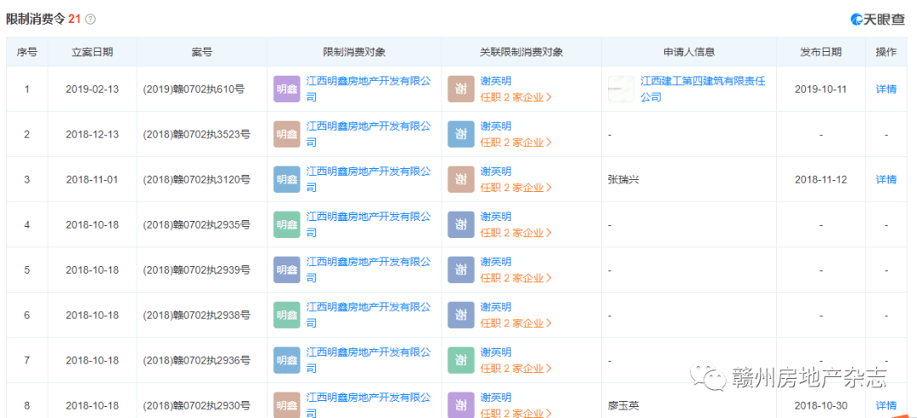917x418 pixels.
Task: Select applicant name 廖玉英
Action: coord(623,405)
